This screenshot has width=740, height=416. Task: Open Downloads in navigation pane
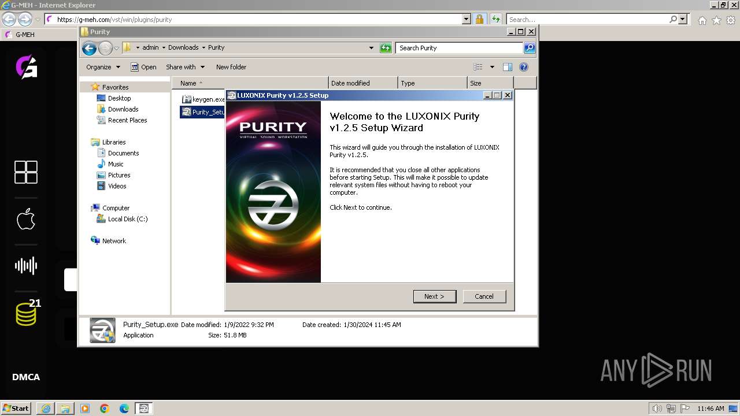tap(123, 109)
